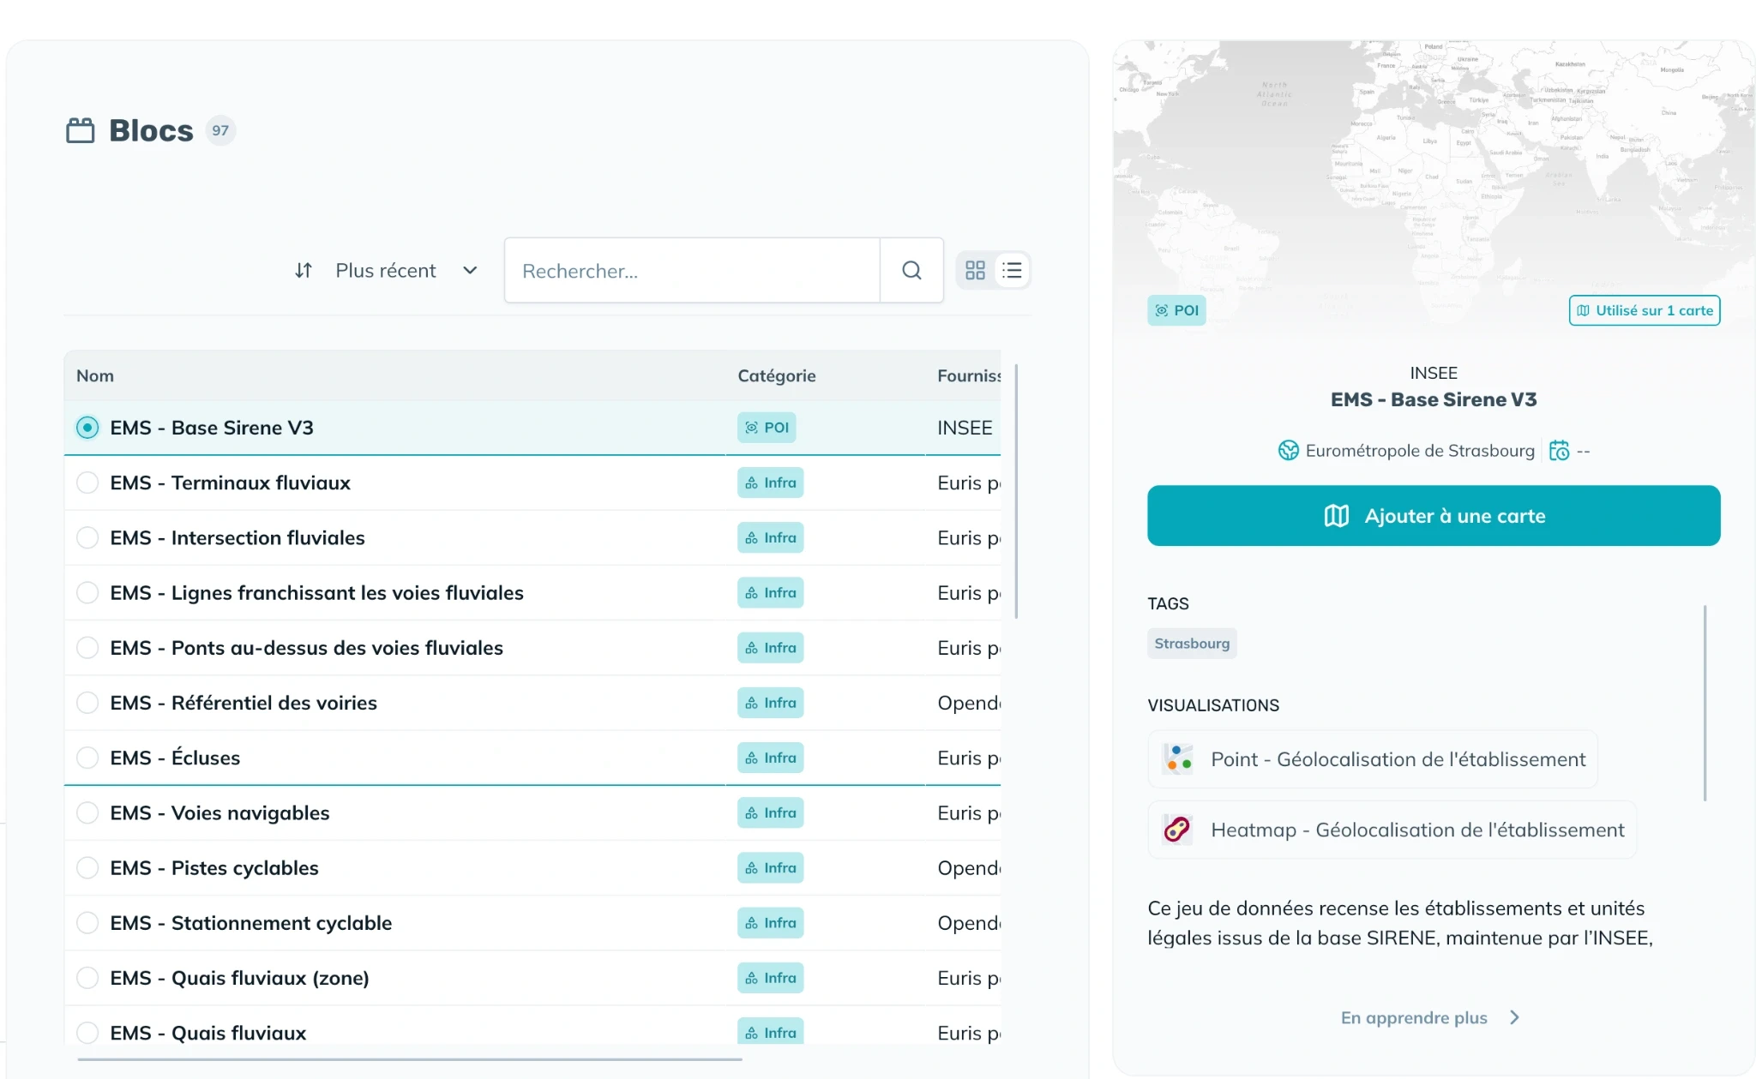Click the Heatmap visualisation icon

click(1178, 830)
